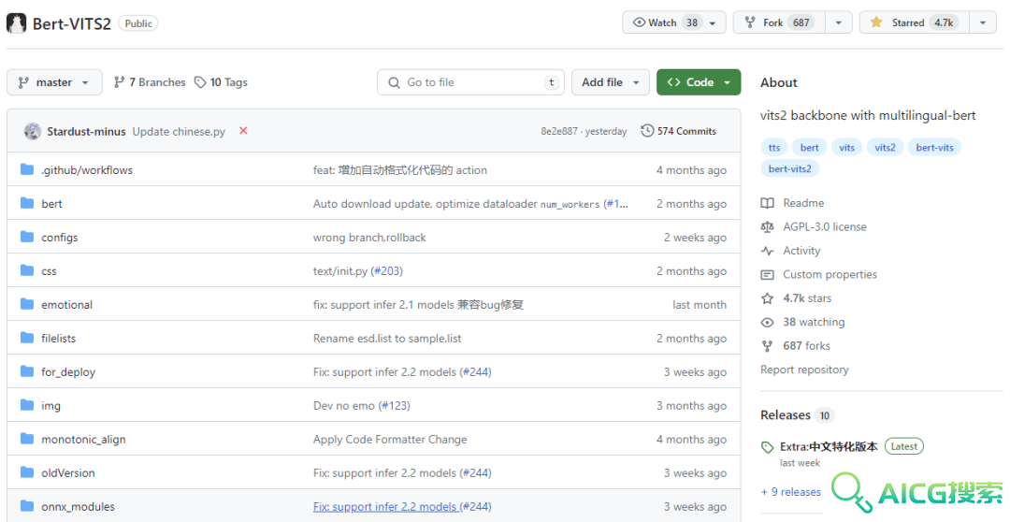Open pull request #123 link

pos(395,405)
